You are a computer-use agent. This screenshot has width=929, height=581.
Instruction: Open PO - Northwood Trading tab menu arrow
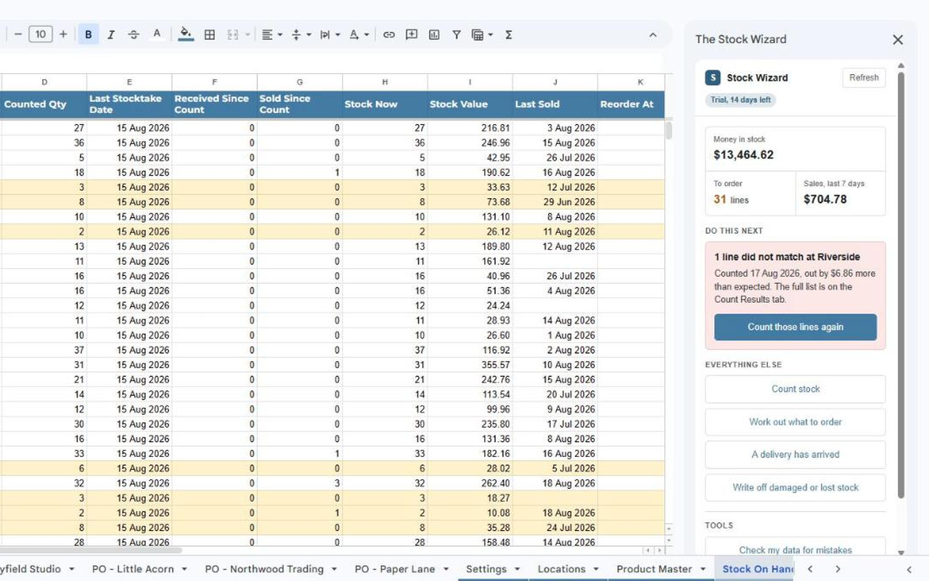click(x=334, y=569)
